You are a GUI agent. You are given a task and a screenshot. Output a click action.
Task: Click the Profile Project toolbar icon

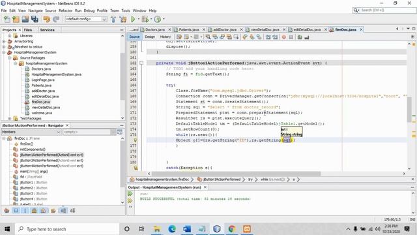coord(158,19)
